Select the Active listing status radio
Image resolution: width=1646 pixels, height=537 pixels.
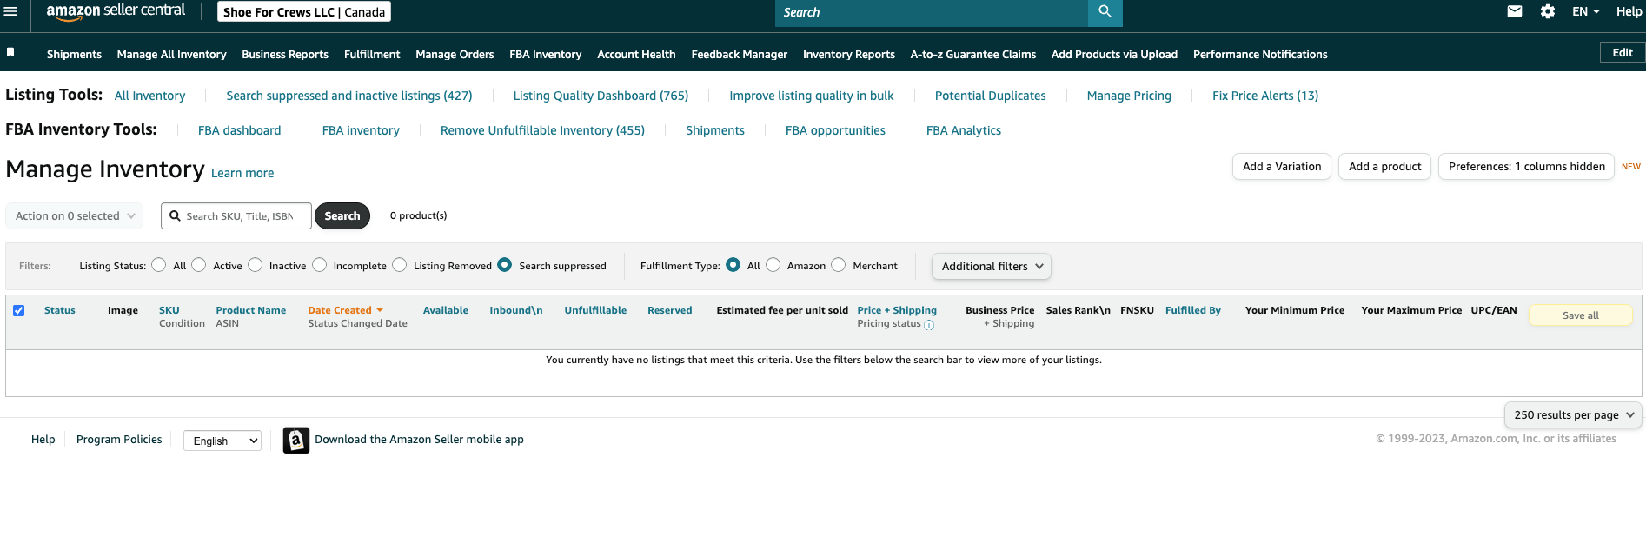point(199,265)
